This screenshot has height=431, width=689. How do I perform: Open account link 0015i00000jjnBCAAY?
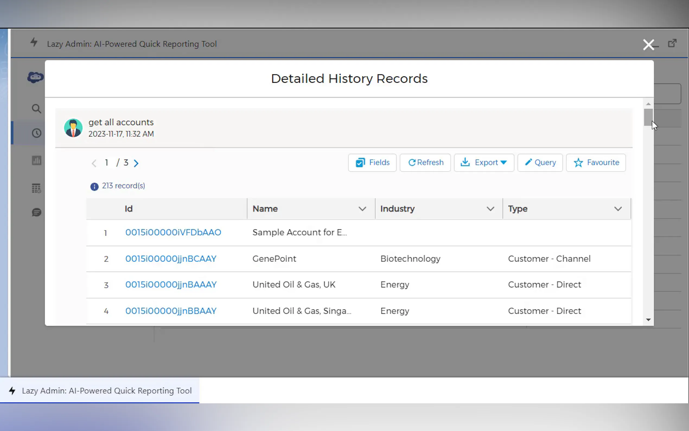click(171, 259)
